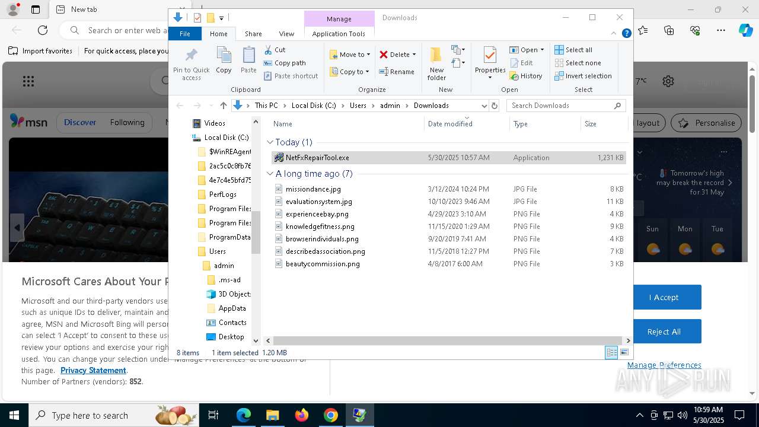The image size is (759, 427).
Task: Click Cut scissors in Clipboard group
Action: [x=275, y=50]
